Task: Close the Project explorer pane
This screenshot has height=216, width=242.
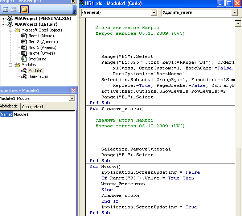Action: pyautogui.click(x=73, y=1)
